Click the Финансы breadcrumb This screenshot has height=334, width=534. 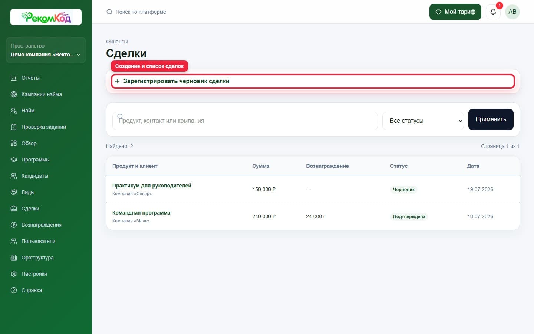(x=117, y=42)
